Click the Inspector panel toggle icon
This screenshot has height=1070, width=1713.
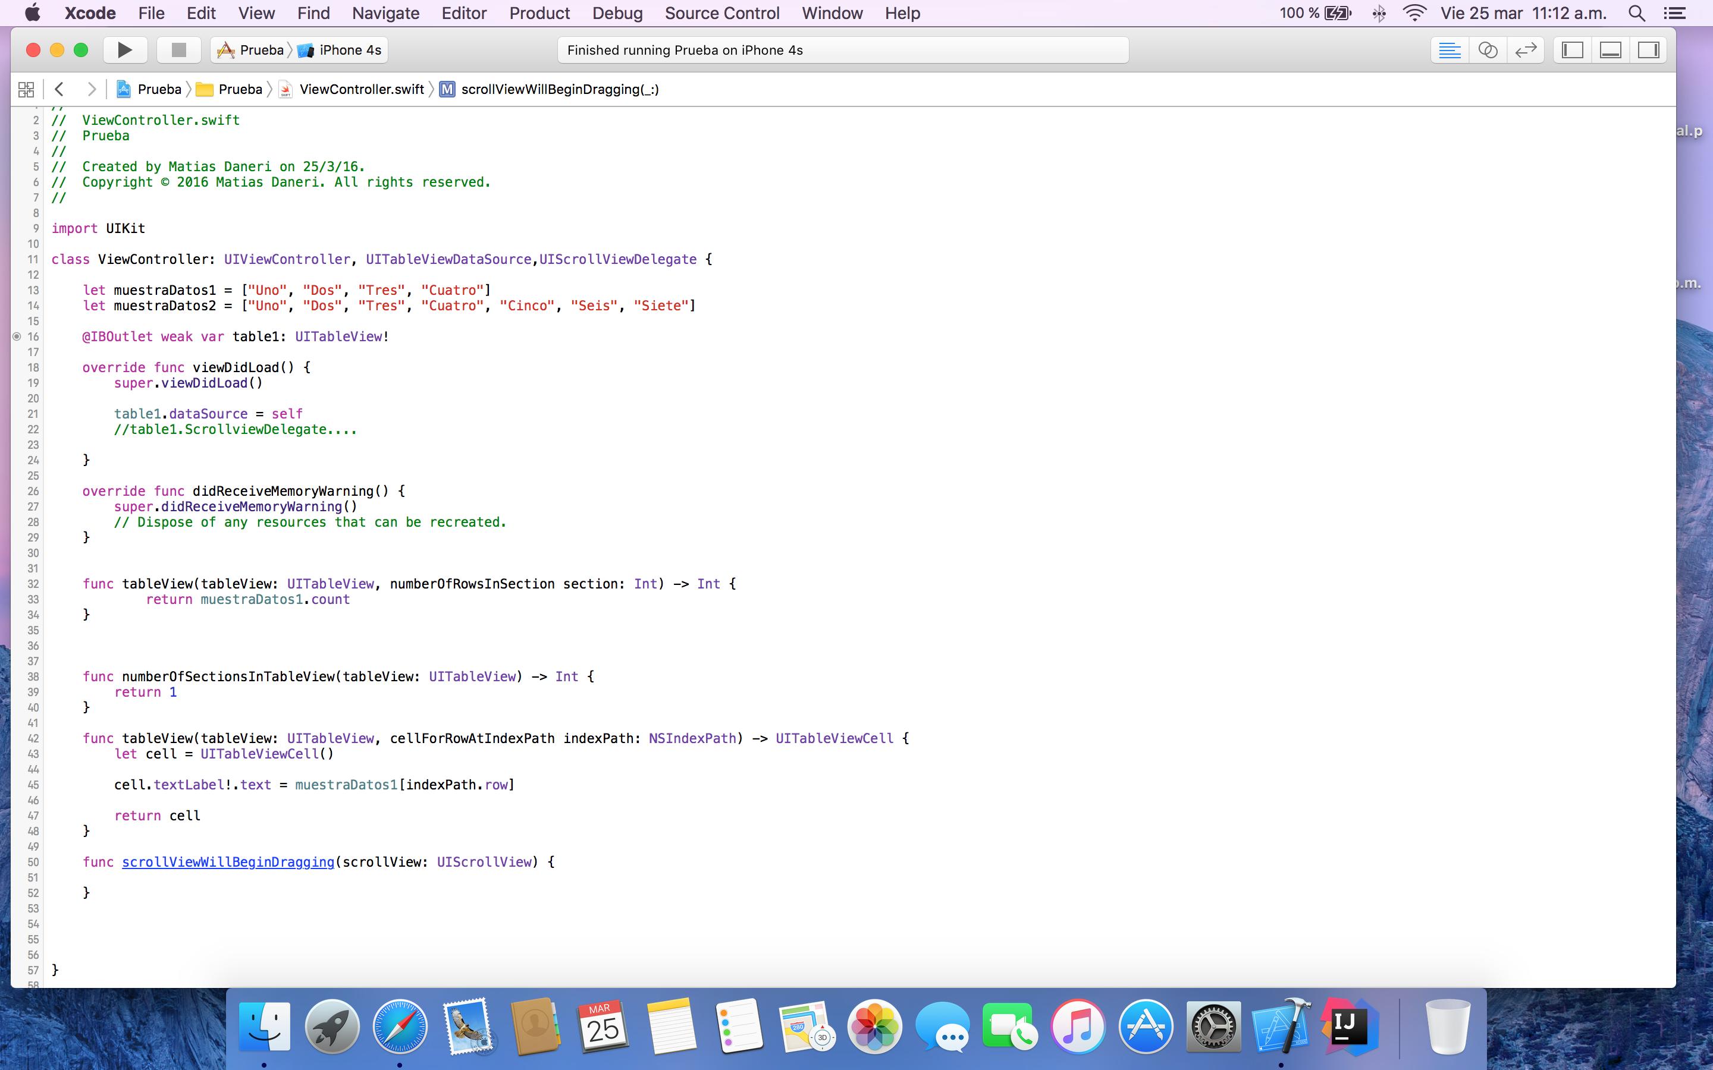pos(1649,49)
